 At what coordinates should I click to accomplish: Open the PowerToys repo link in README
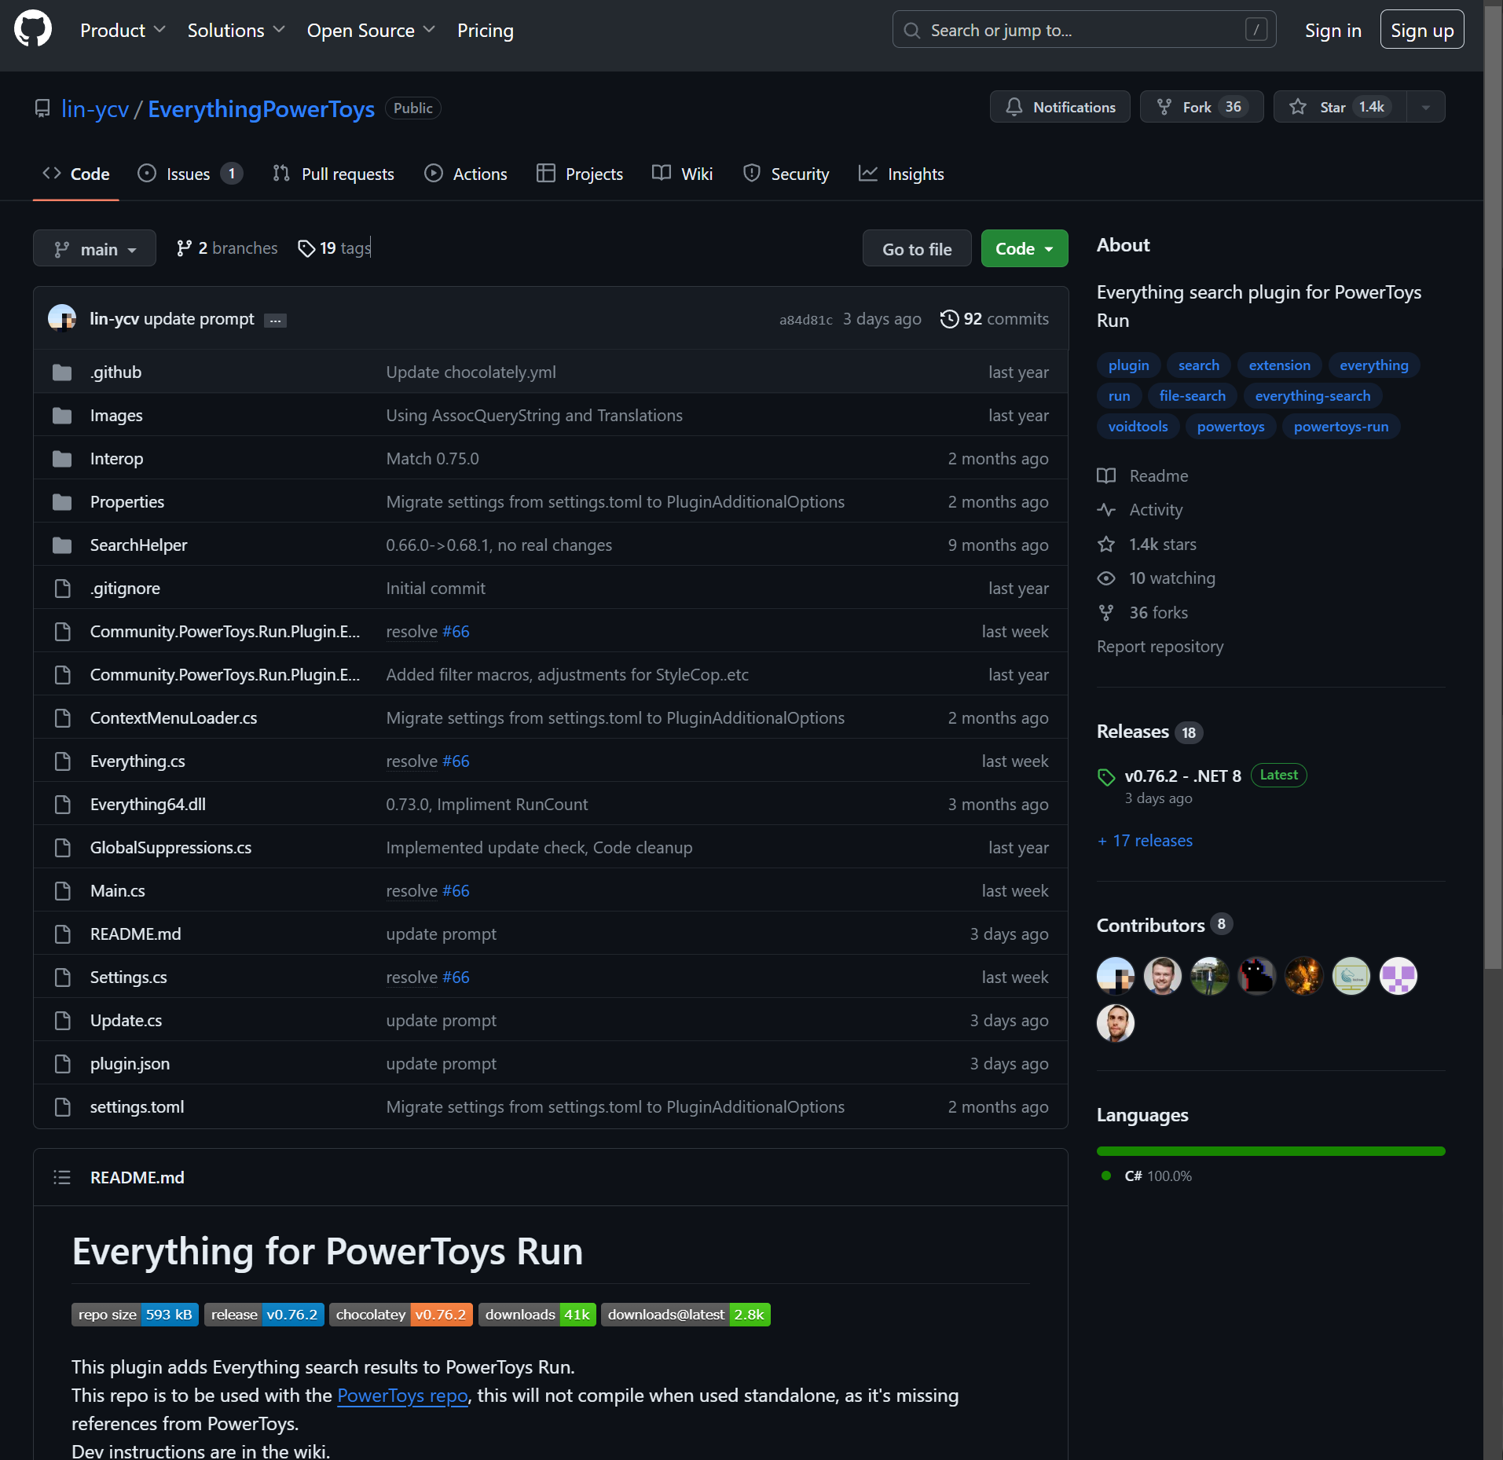tap(402, 1395)
